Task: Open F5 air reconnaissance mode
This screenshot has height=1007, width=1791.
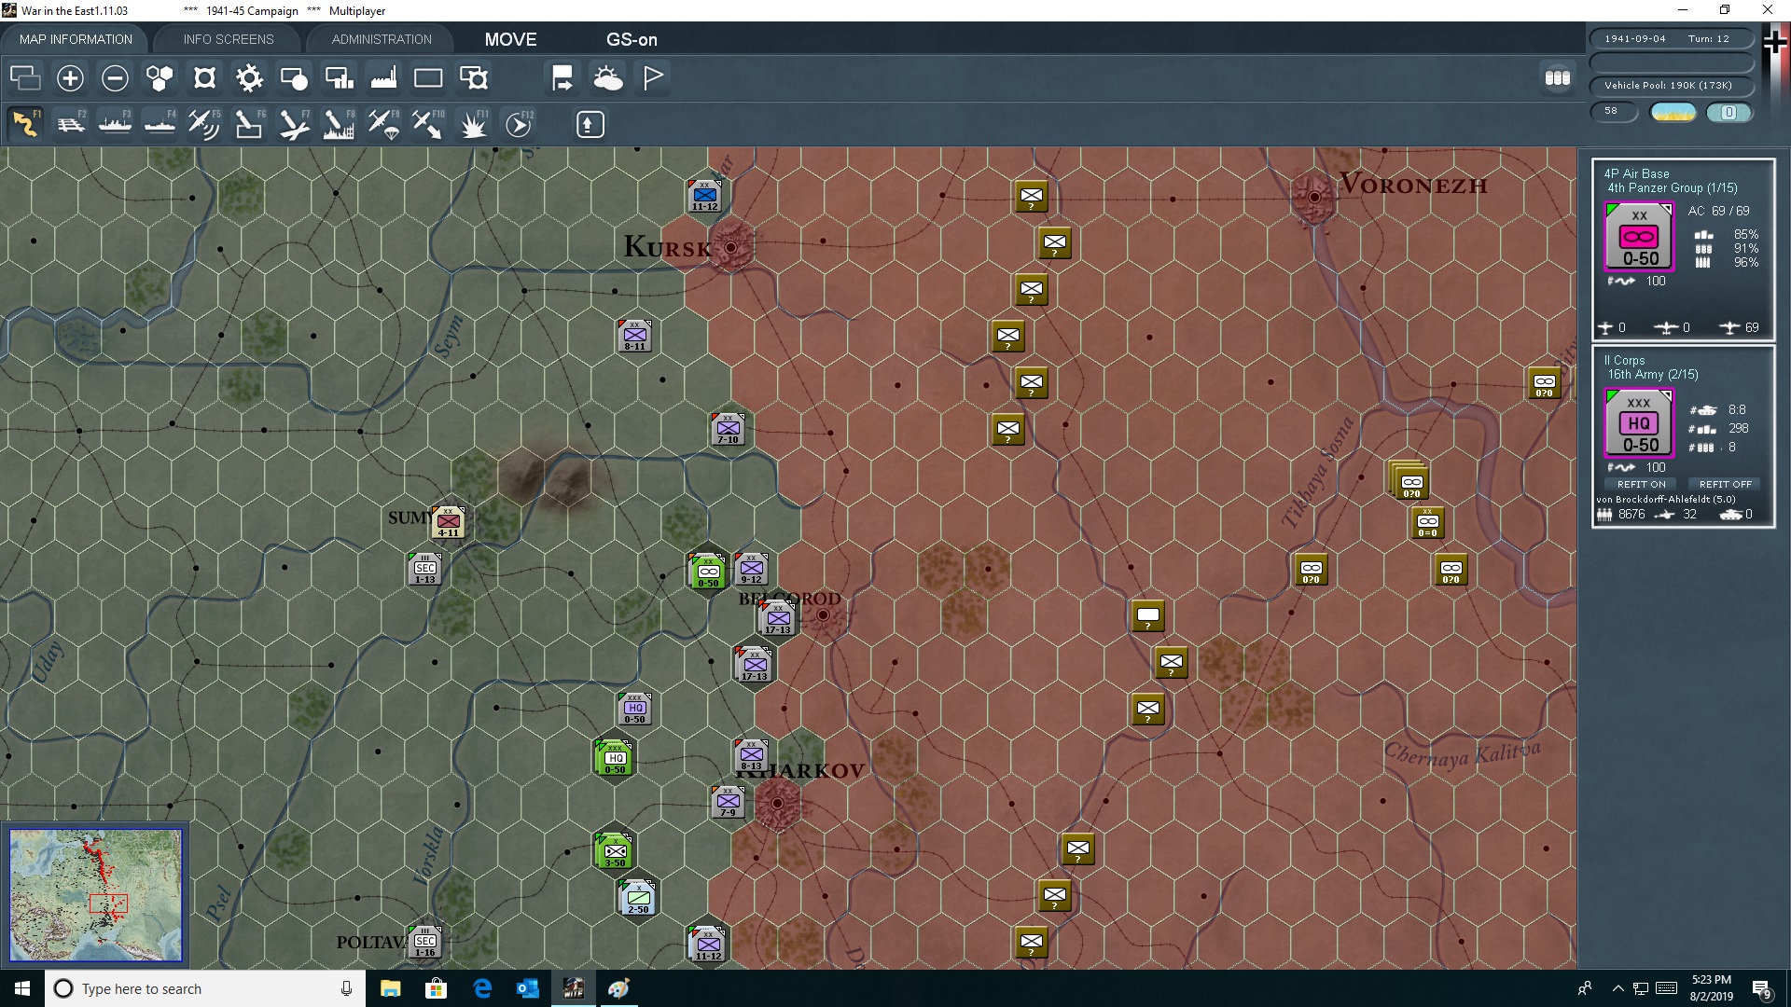Action: (x=204, y=124)
